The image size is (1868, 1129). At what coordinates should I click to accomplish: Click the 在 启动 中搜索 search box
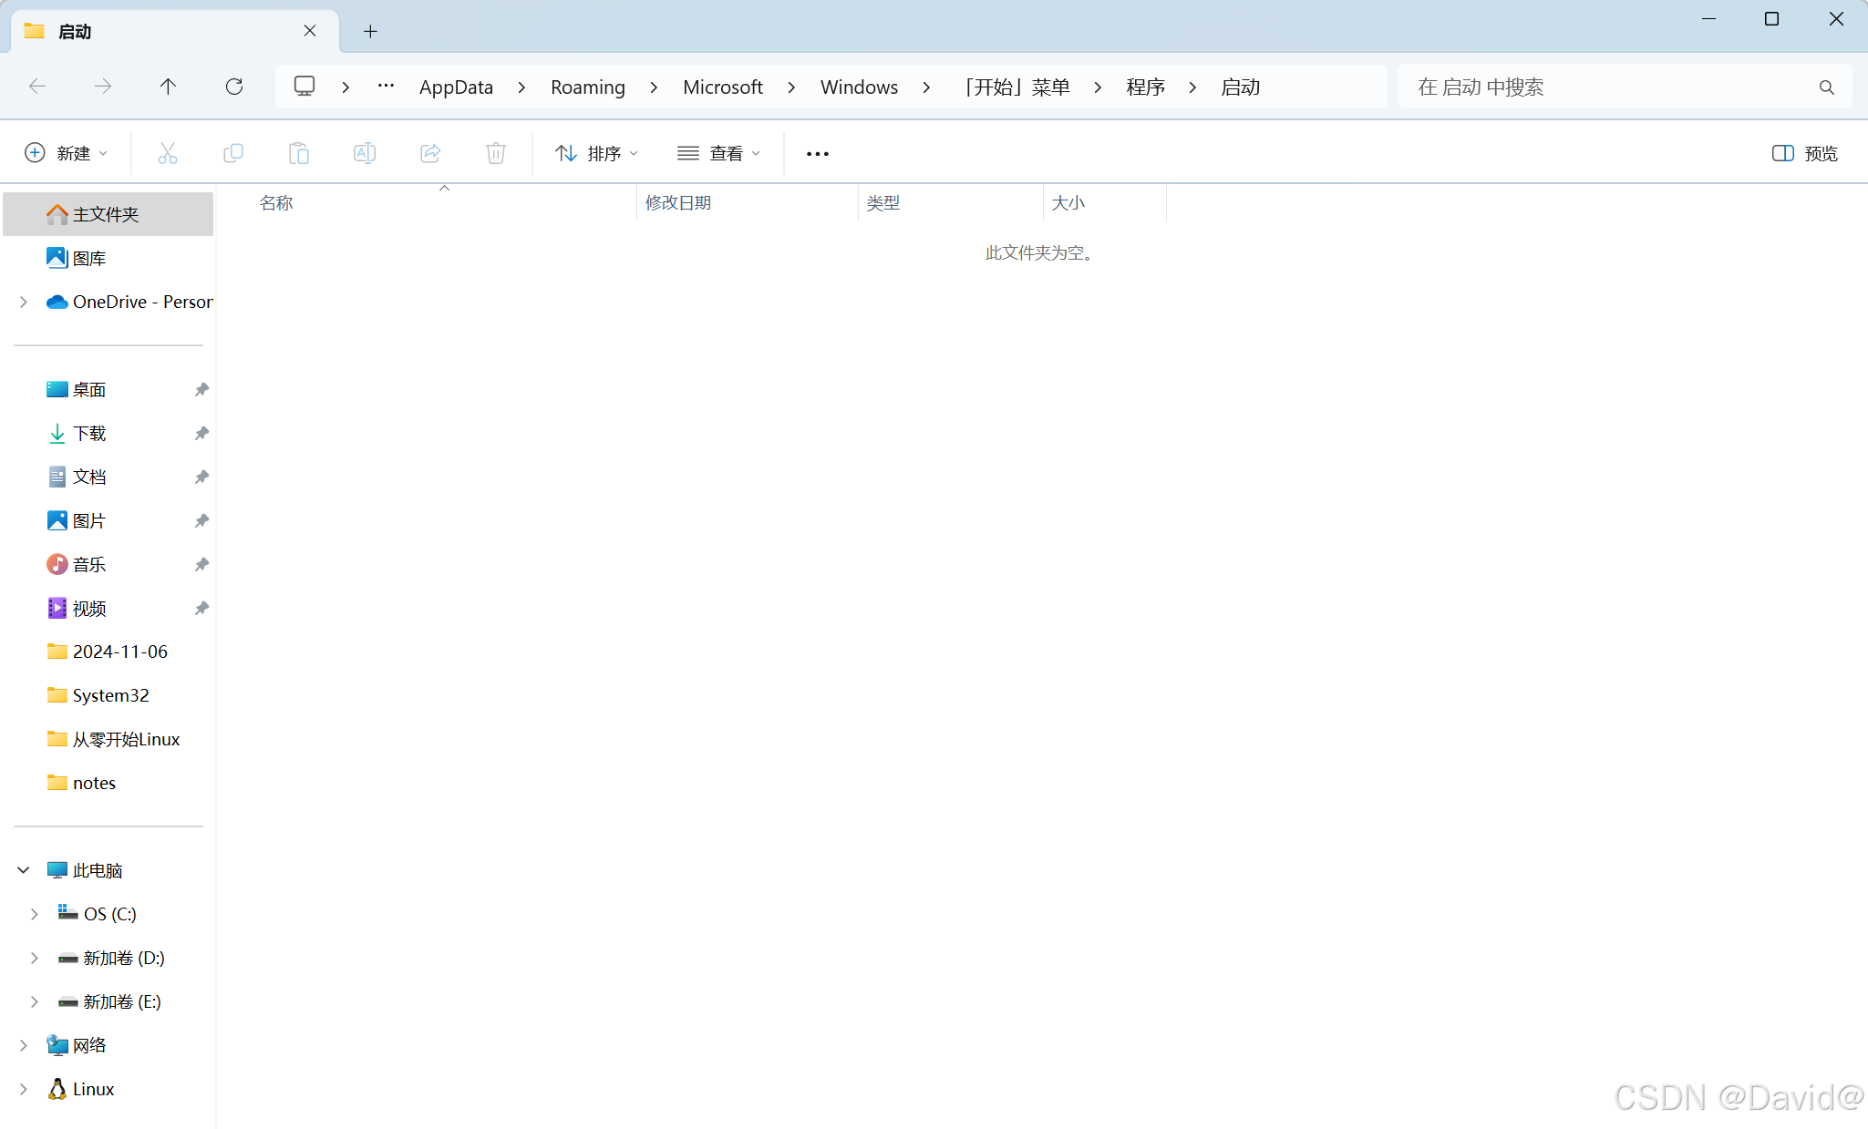(1609, 87)
